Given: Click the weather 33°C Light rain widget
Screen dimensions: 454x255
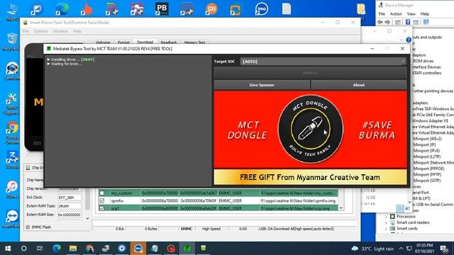Looking at the screenshot, I should point(372,249).
